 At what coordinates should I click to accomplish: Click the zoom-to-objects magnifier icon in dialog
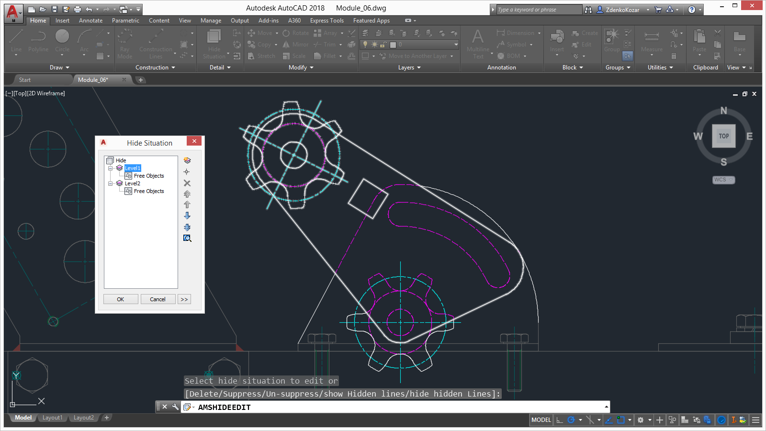(187, 238)
